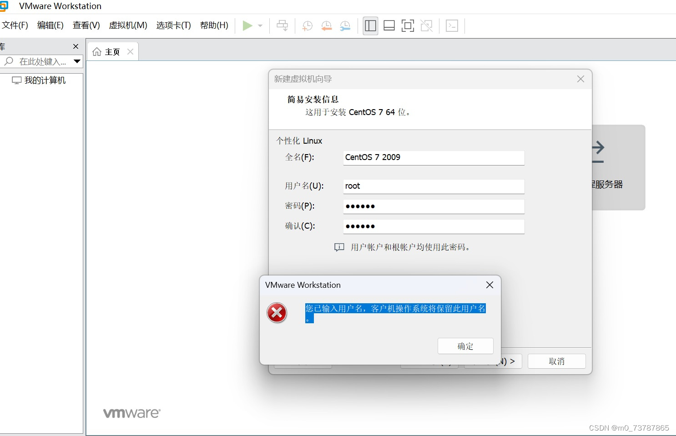Close the 主页 tab
This screenshot has height=436, width=676.
(130, 52)
